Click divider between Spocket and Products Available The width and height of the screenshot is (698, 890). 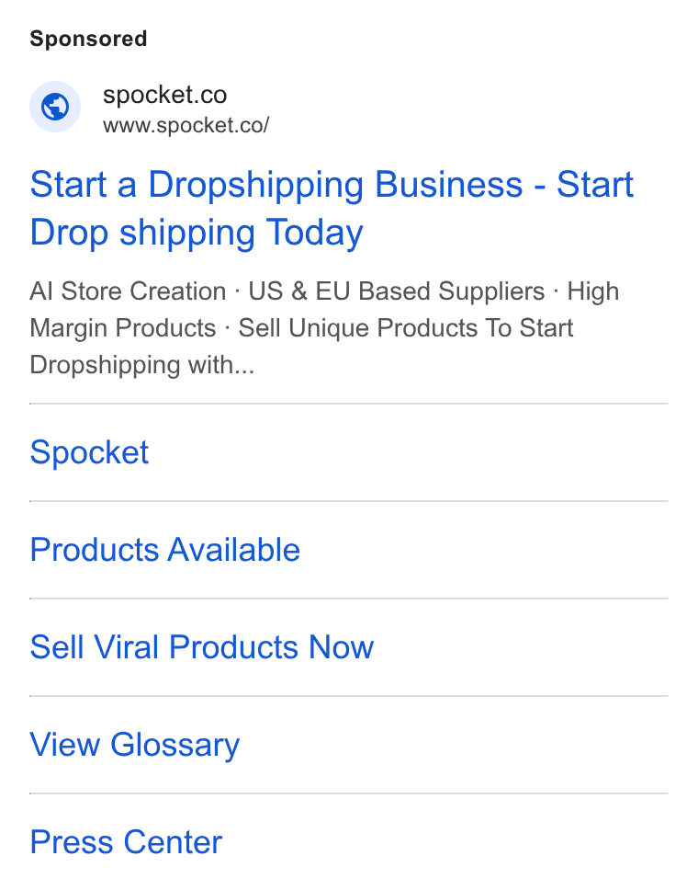(x=349, y=501)
